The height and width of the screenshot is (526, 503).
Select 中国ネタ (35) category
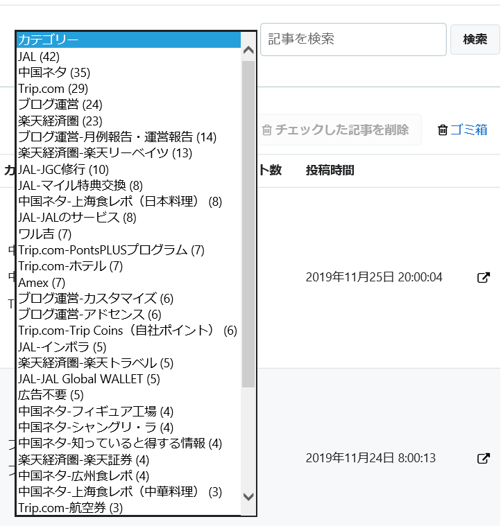click(x=128, y=73)
